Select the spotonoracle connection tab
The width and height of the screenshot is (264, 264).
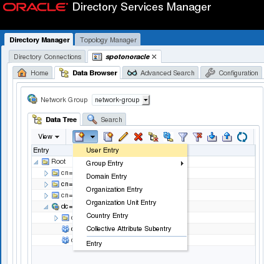(124, 57)
